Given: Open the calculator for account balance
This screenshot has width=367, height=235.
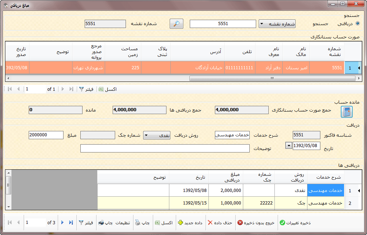Looking at the screenshot, I should coord(346,112).
